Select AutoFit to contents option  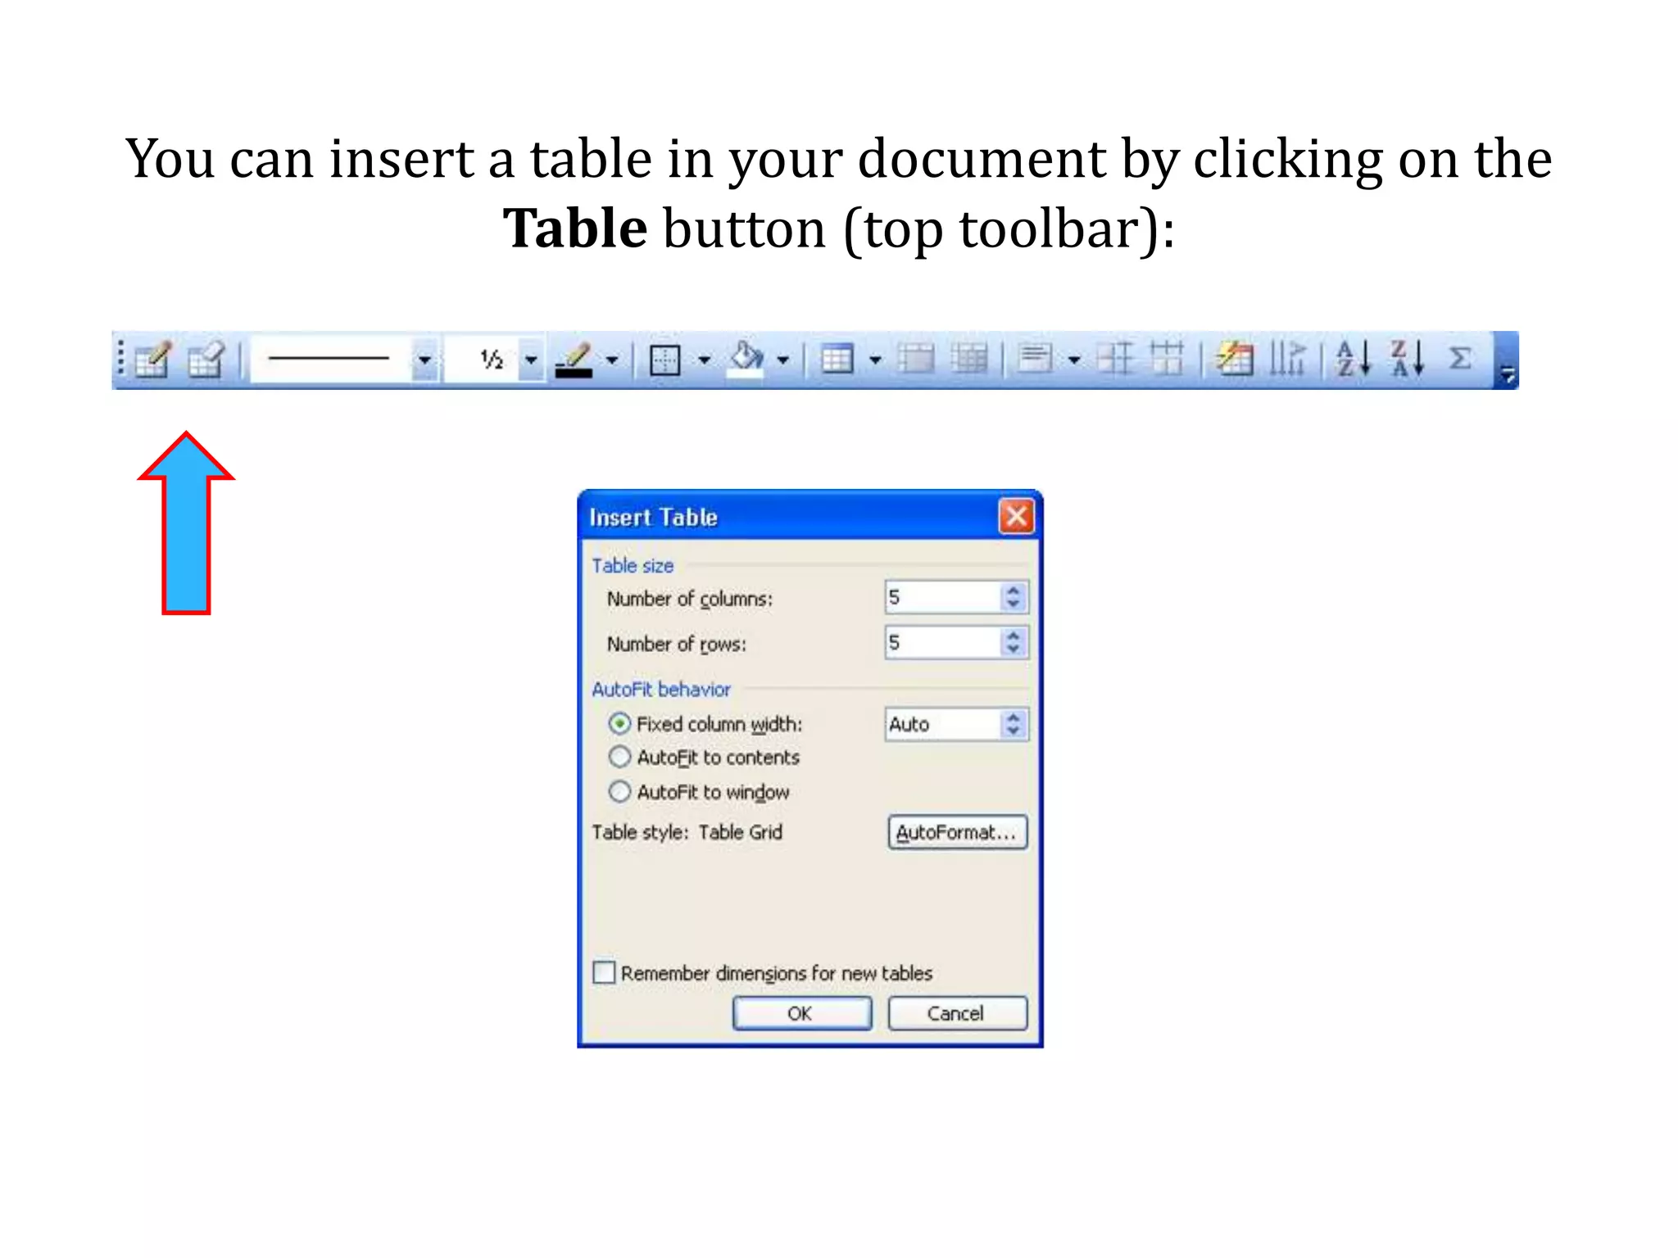619,758
